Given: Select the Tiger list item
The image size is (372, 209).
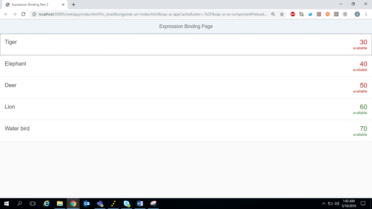Looking at the screenshot, I should click(x=186, y=44).
